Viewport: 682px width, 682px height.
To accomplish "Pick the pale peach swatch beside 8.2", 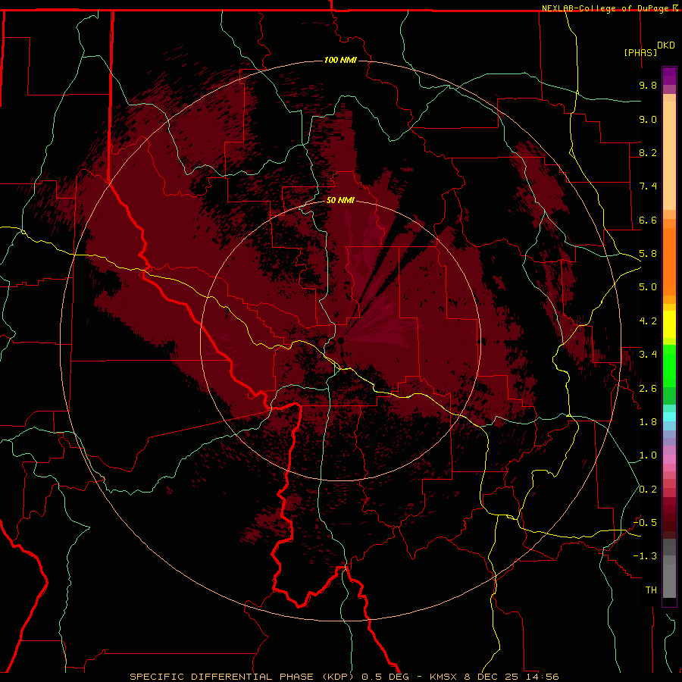I will point(669,155).
